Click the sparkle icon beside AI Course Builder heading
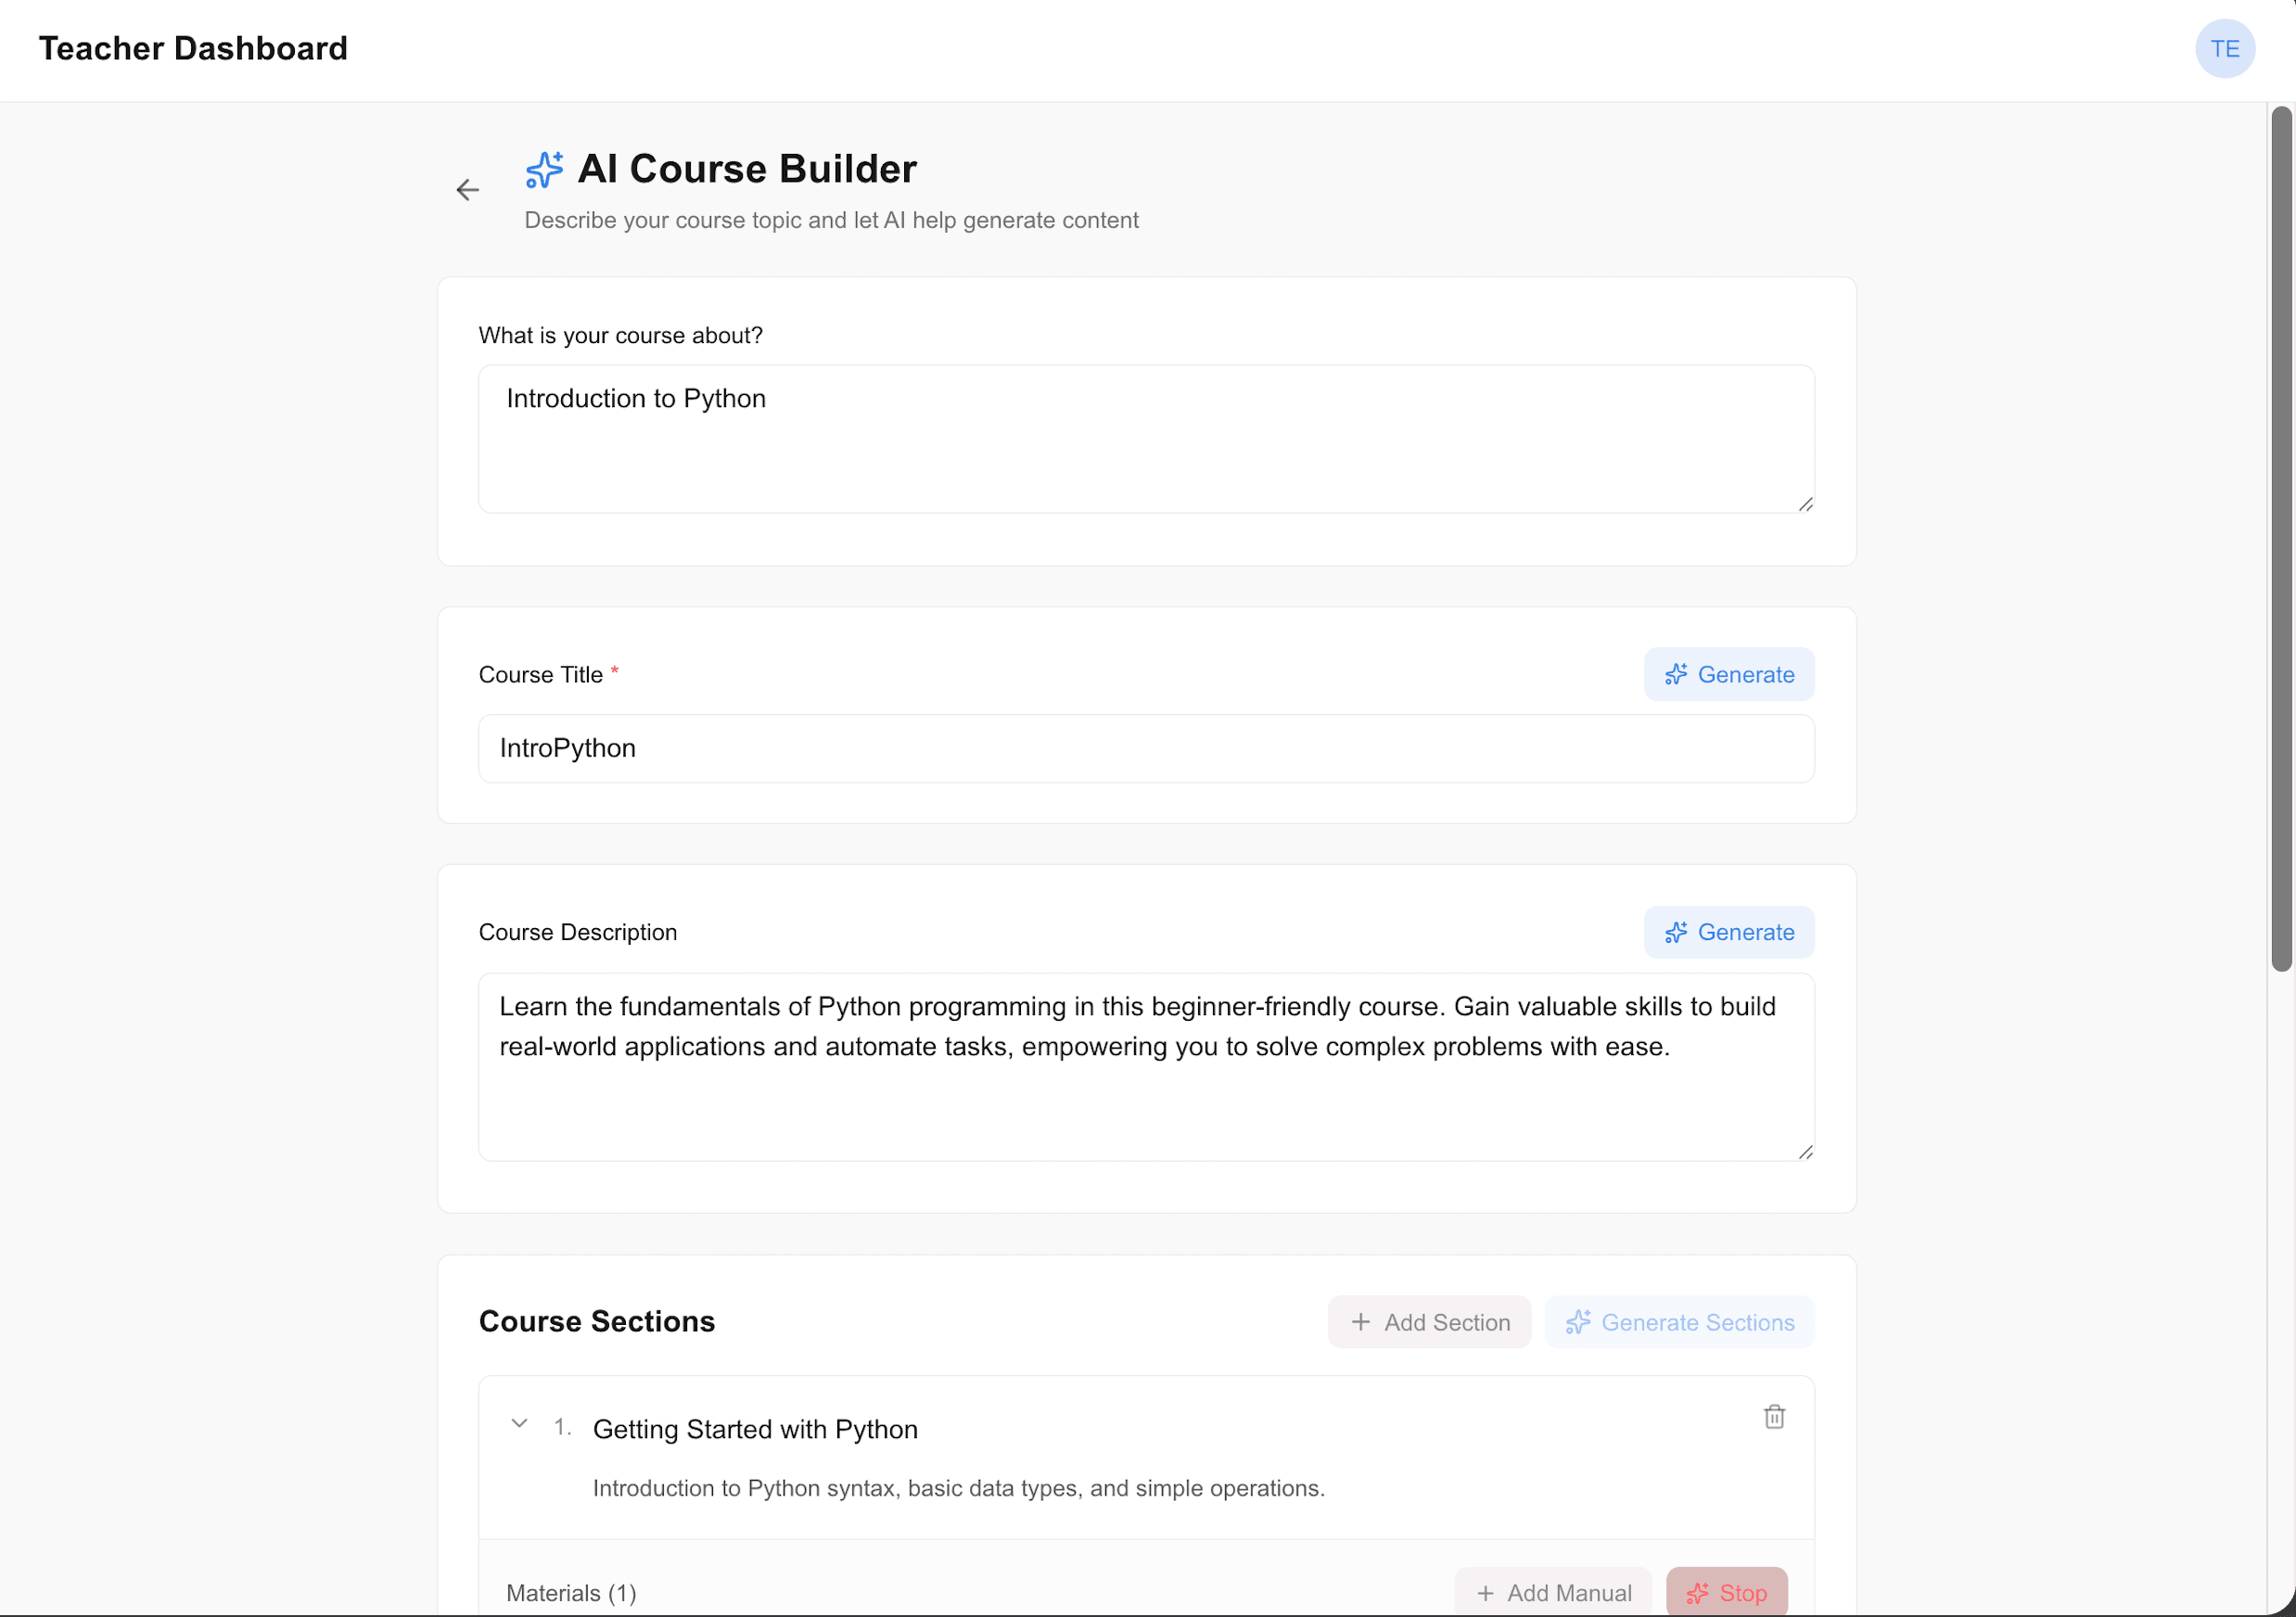 pos(543,169)
